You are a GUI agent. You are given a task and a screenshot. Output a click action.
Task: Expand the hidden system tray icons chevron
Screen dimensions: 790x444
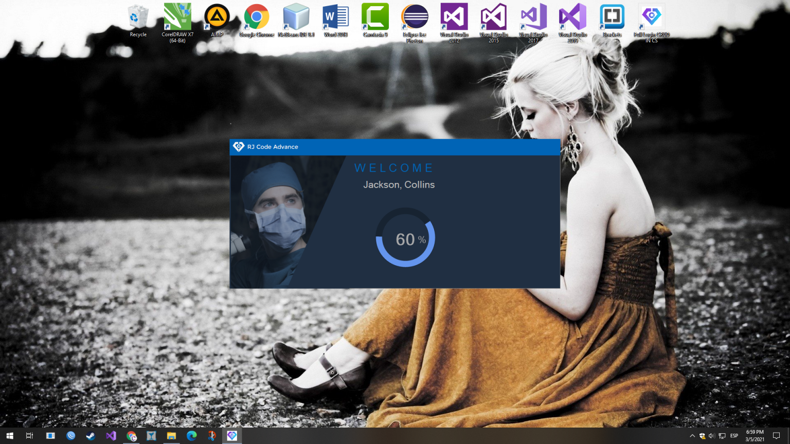coord(692,436)
